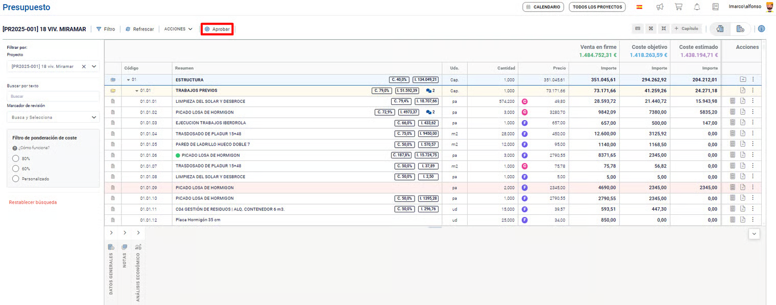Open the shopping cart icon
This screenshot has height=305, width=776.
point(678,7)
